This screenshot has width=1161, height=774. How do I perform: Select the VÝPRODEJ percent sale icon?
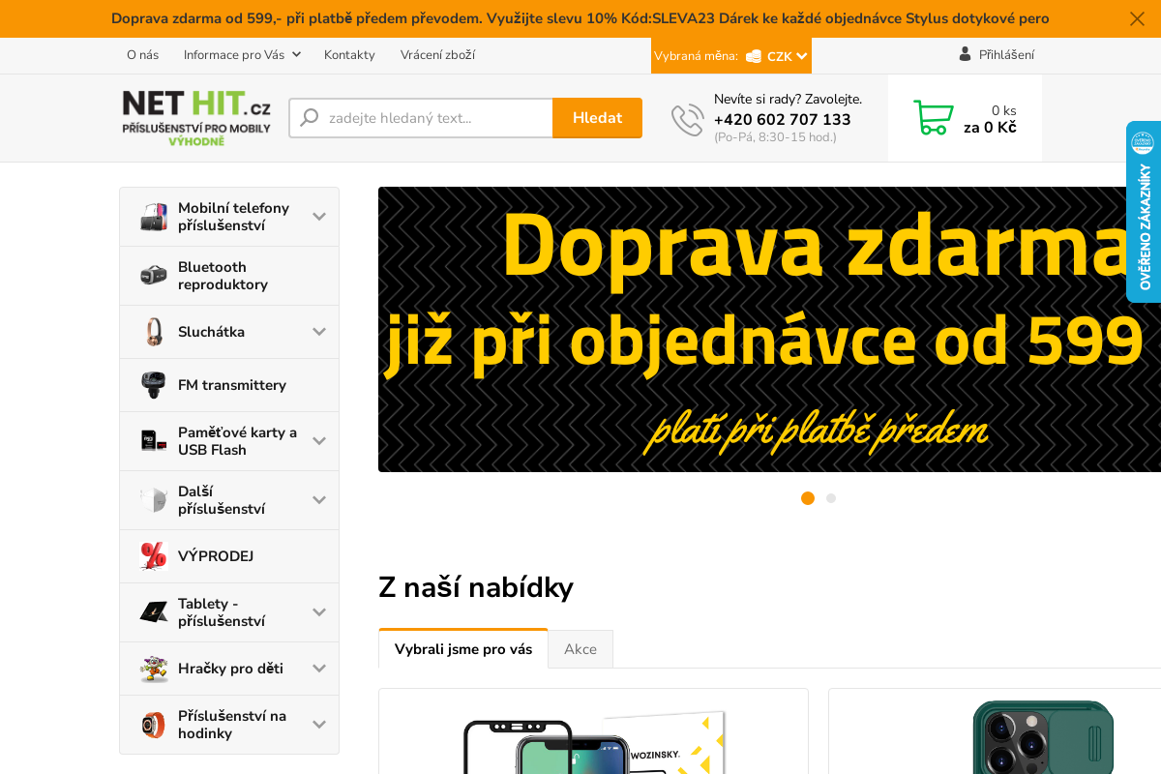pos(152,555)
